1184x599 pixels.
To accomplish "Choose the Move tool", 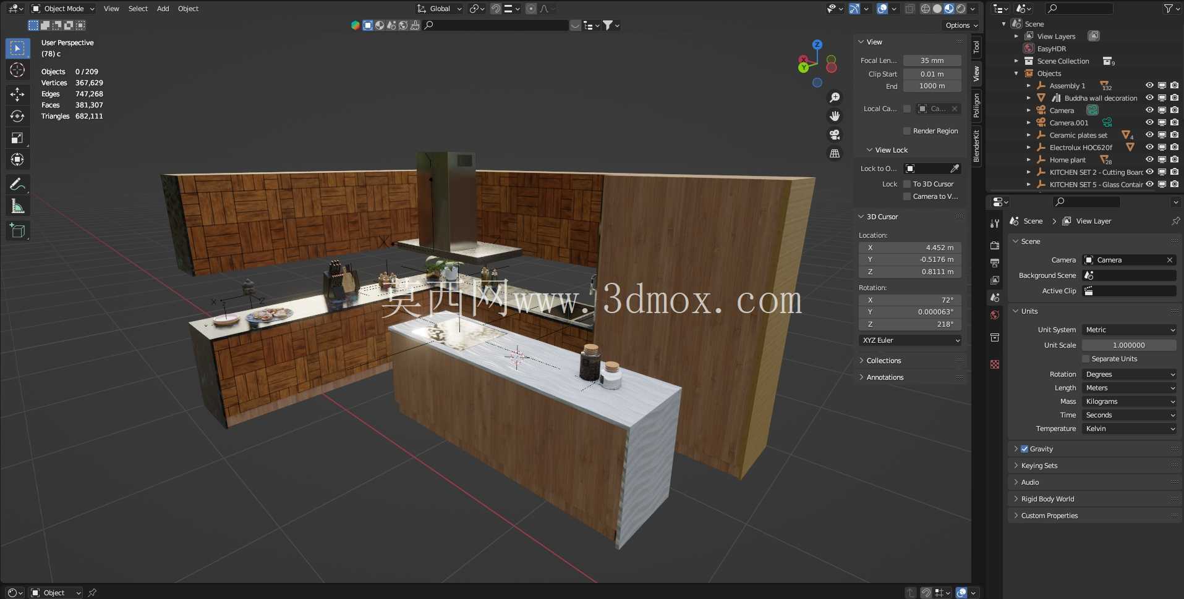I will (x=17, y=94).
